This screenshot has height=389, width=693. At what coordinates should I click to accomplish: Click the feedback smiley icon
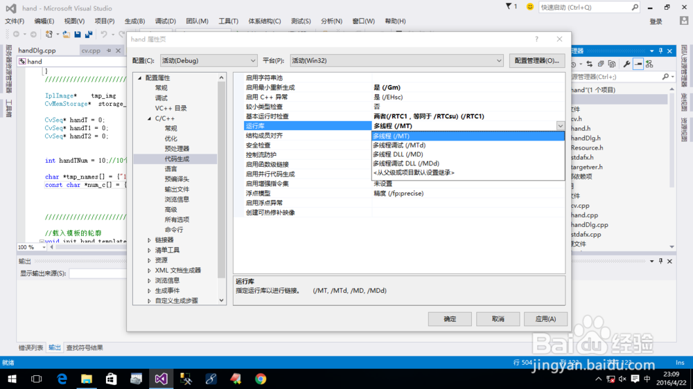[530, 7]
